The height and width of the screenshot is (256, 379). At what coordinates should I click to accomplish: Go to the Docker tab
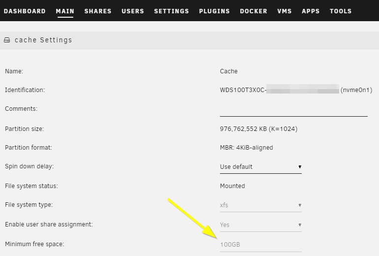253,11
